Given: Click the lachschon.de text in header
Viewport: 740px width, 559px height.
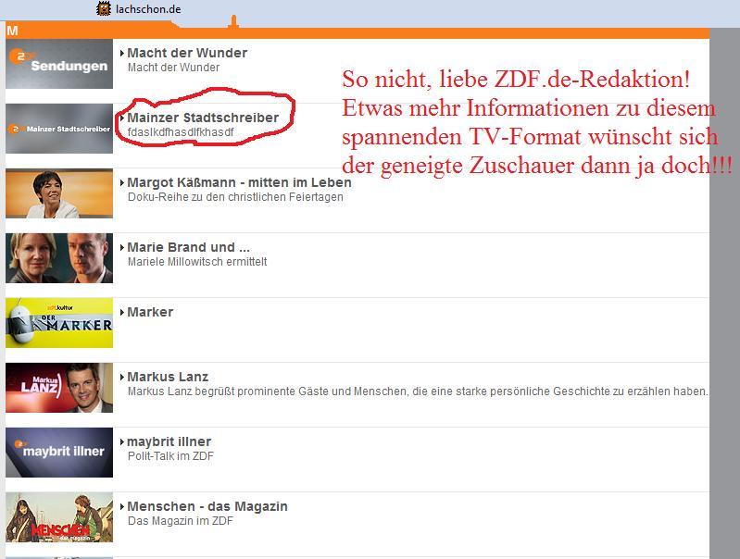Looking at the screenshot, I should [x=149, y=9].
